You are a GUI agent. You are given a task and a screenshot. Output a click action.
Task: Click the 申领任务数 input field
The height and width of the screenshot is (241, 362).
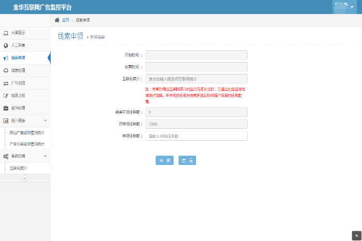pyautogui.click(x=196, y=136)
